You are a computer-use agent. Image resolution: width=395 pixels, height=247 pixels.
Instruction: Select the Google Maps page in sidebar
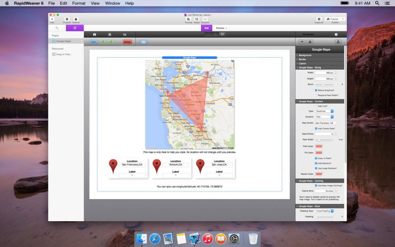pyautogui.click(x=66, y=41)
